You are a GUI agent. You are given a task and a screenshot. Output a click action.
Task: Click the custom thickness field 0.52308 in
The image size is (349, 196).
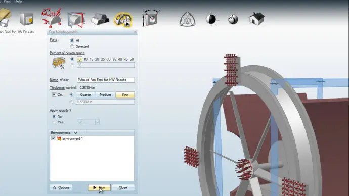click(105, 102)
